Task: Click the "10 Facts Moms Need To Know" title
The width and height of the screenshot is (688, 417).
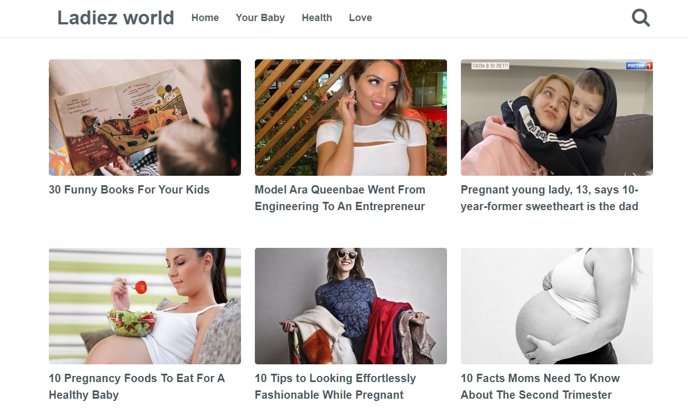Action: point(540,387)
